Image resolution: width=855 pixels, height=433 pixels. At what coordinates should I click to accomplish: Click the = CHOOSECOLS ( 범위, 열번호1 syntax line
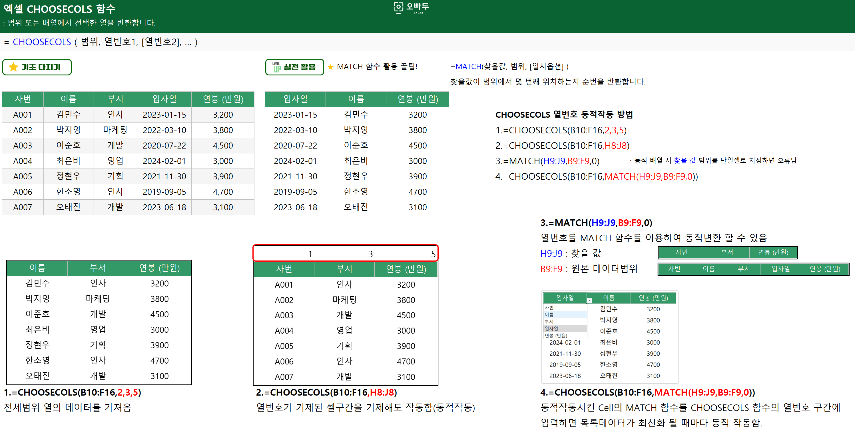[101, 42]
